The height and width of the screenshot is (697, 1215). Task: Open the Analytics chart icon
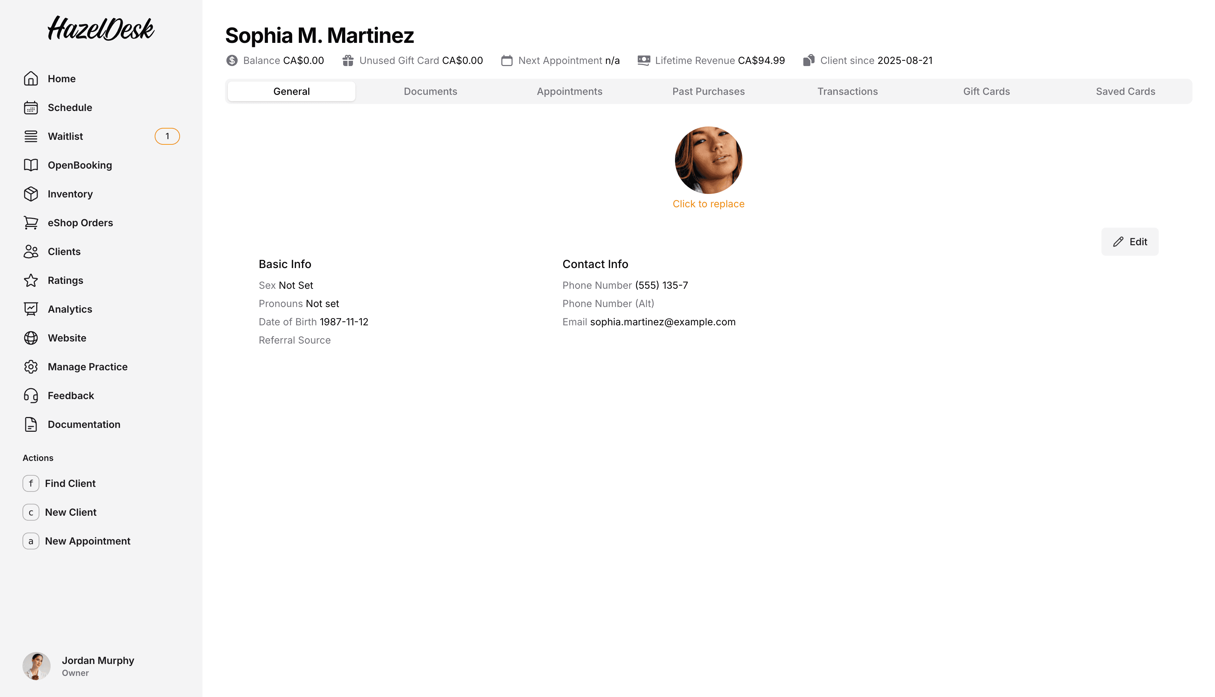[x=31, y=309]
